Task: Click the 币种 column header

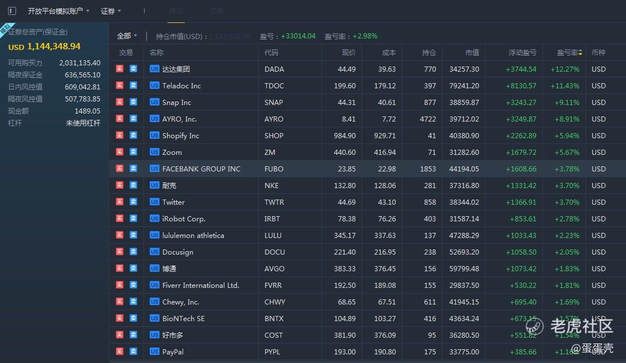Action: coord(598,52)
